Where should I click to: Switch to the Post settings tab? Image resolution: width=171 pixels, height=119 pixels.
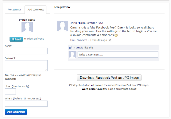(x=15, y=10)
